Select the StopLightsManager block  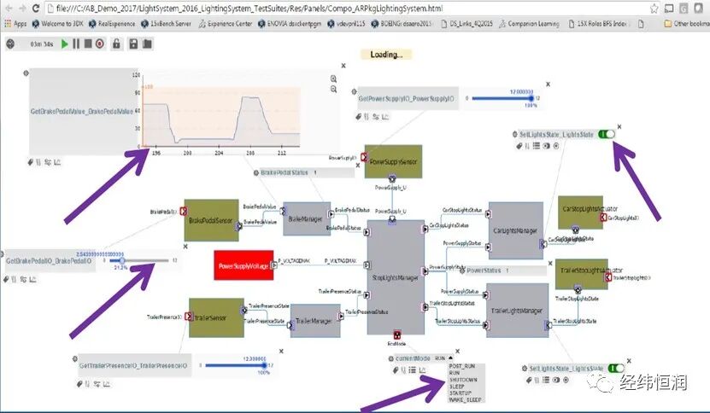[396, 277]
